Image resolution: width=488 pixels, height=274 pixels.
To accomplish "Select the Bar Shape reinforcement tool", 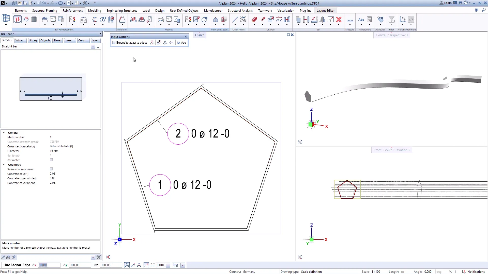I will click(x=17, y=20).
